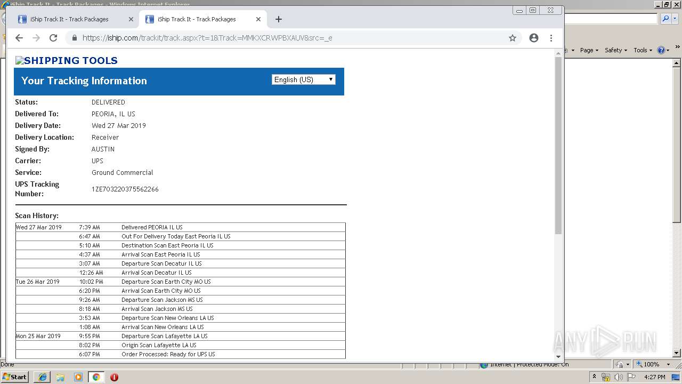Click 'Destination Scan East Peoria IL US' row

tap(180, 245)
